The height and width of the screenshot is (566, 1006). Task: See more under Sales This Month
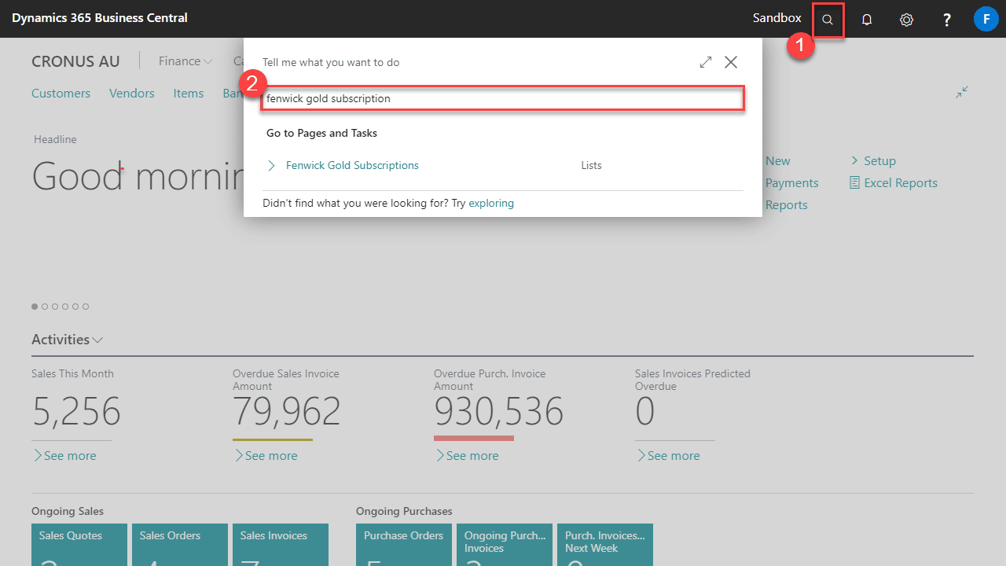click(x=64, y=455)
